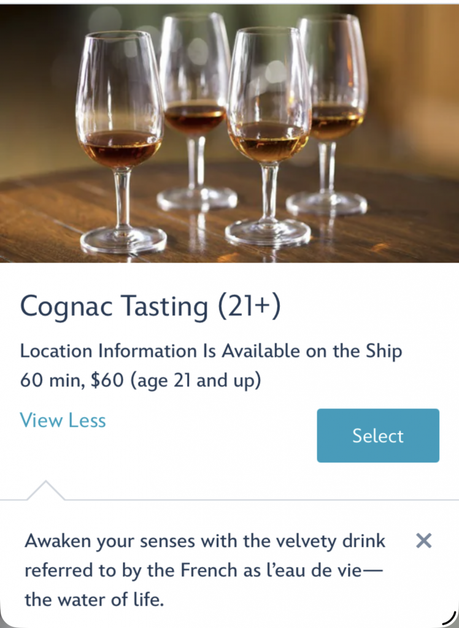Dismiss the description with the X icon

(x=423, y=540)
